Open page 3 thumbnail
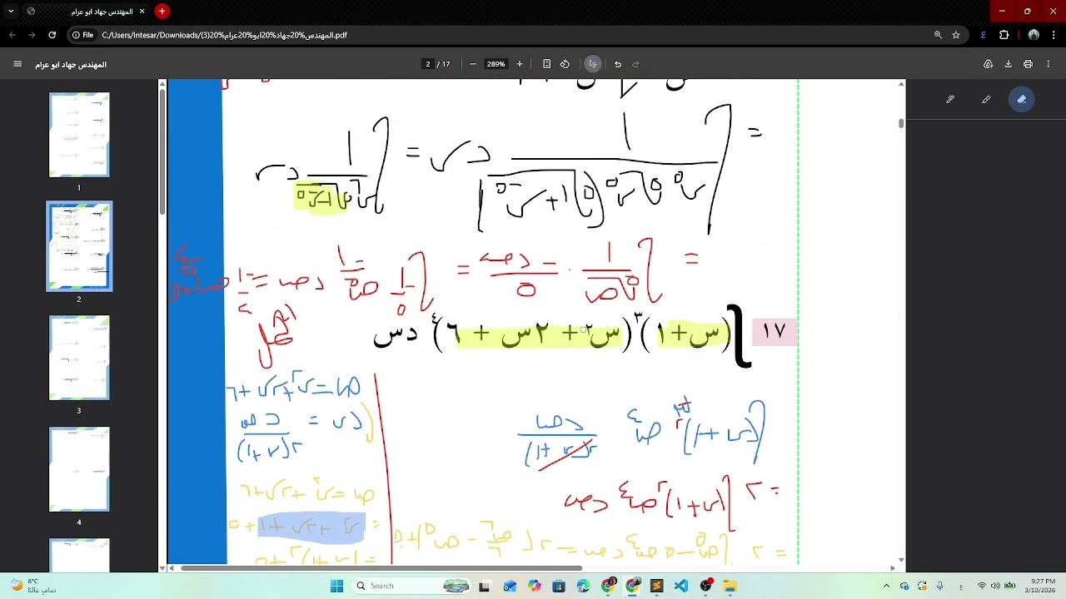 click(x=79, y=358)
